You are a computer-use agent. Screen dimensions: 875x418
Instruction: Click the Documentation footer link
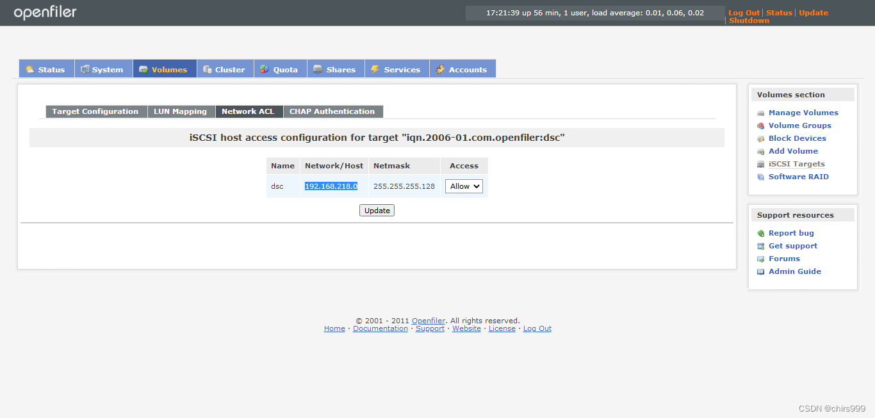click(x=380, y=328)
